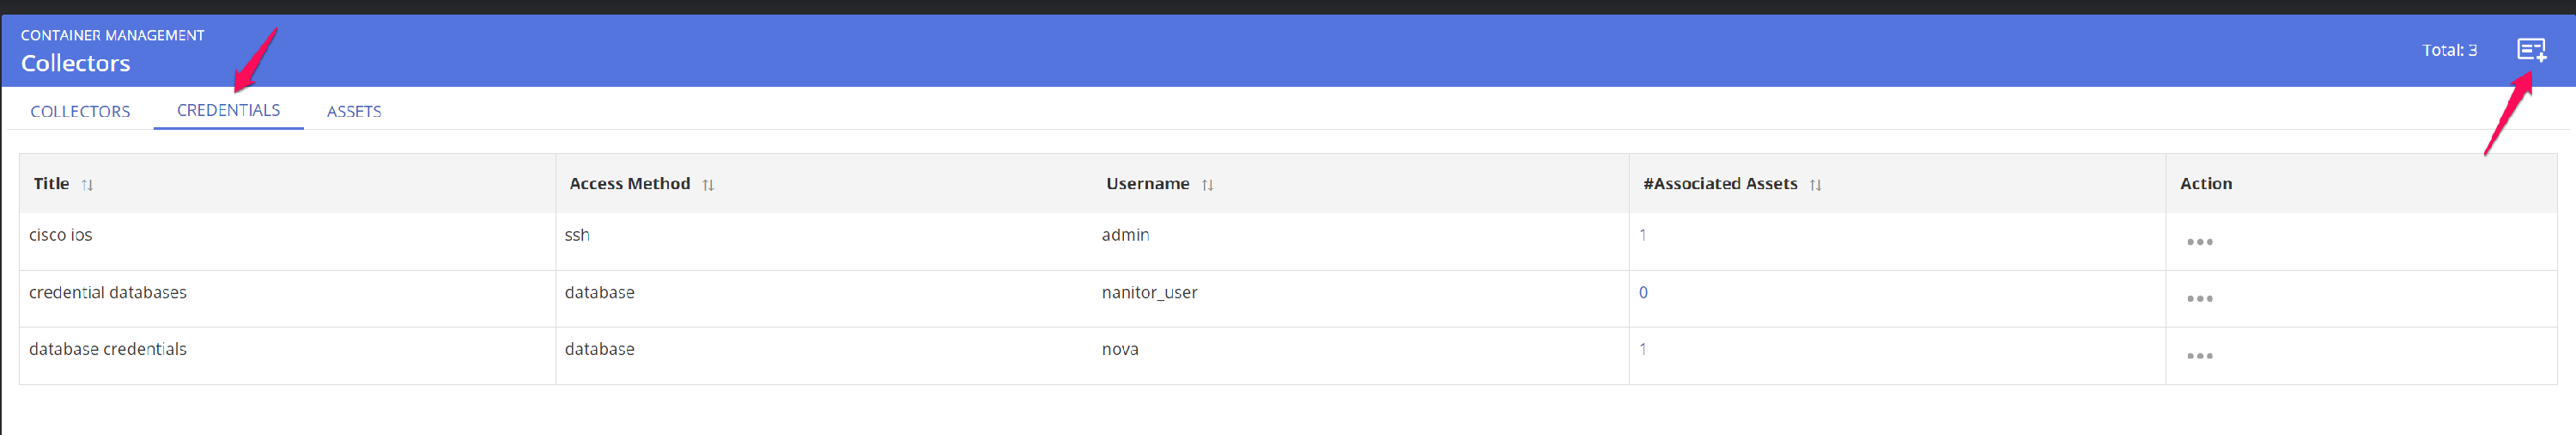Click the cisco ios credential title
This screenshot has width=2576, height=435.
tap(61, 235)
